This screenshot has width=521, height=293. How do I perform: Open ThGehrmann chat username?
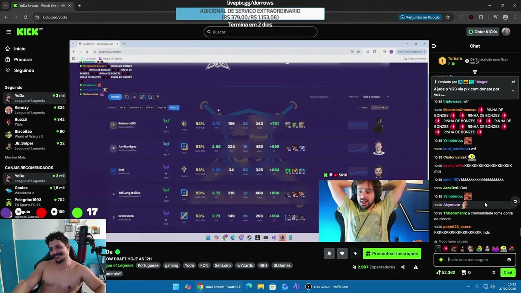454,213
